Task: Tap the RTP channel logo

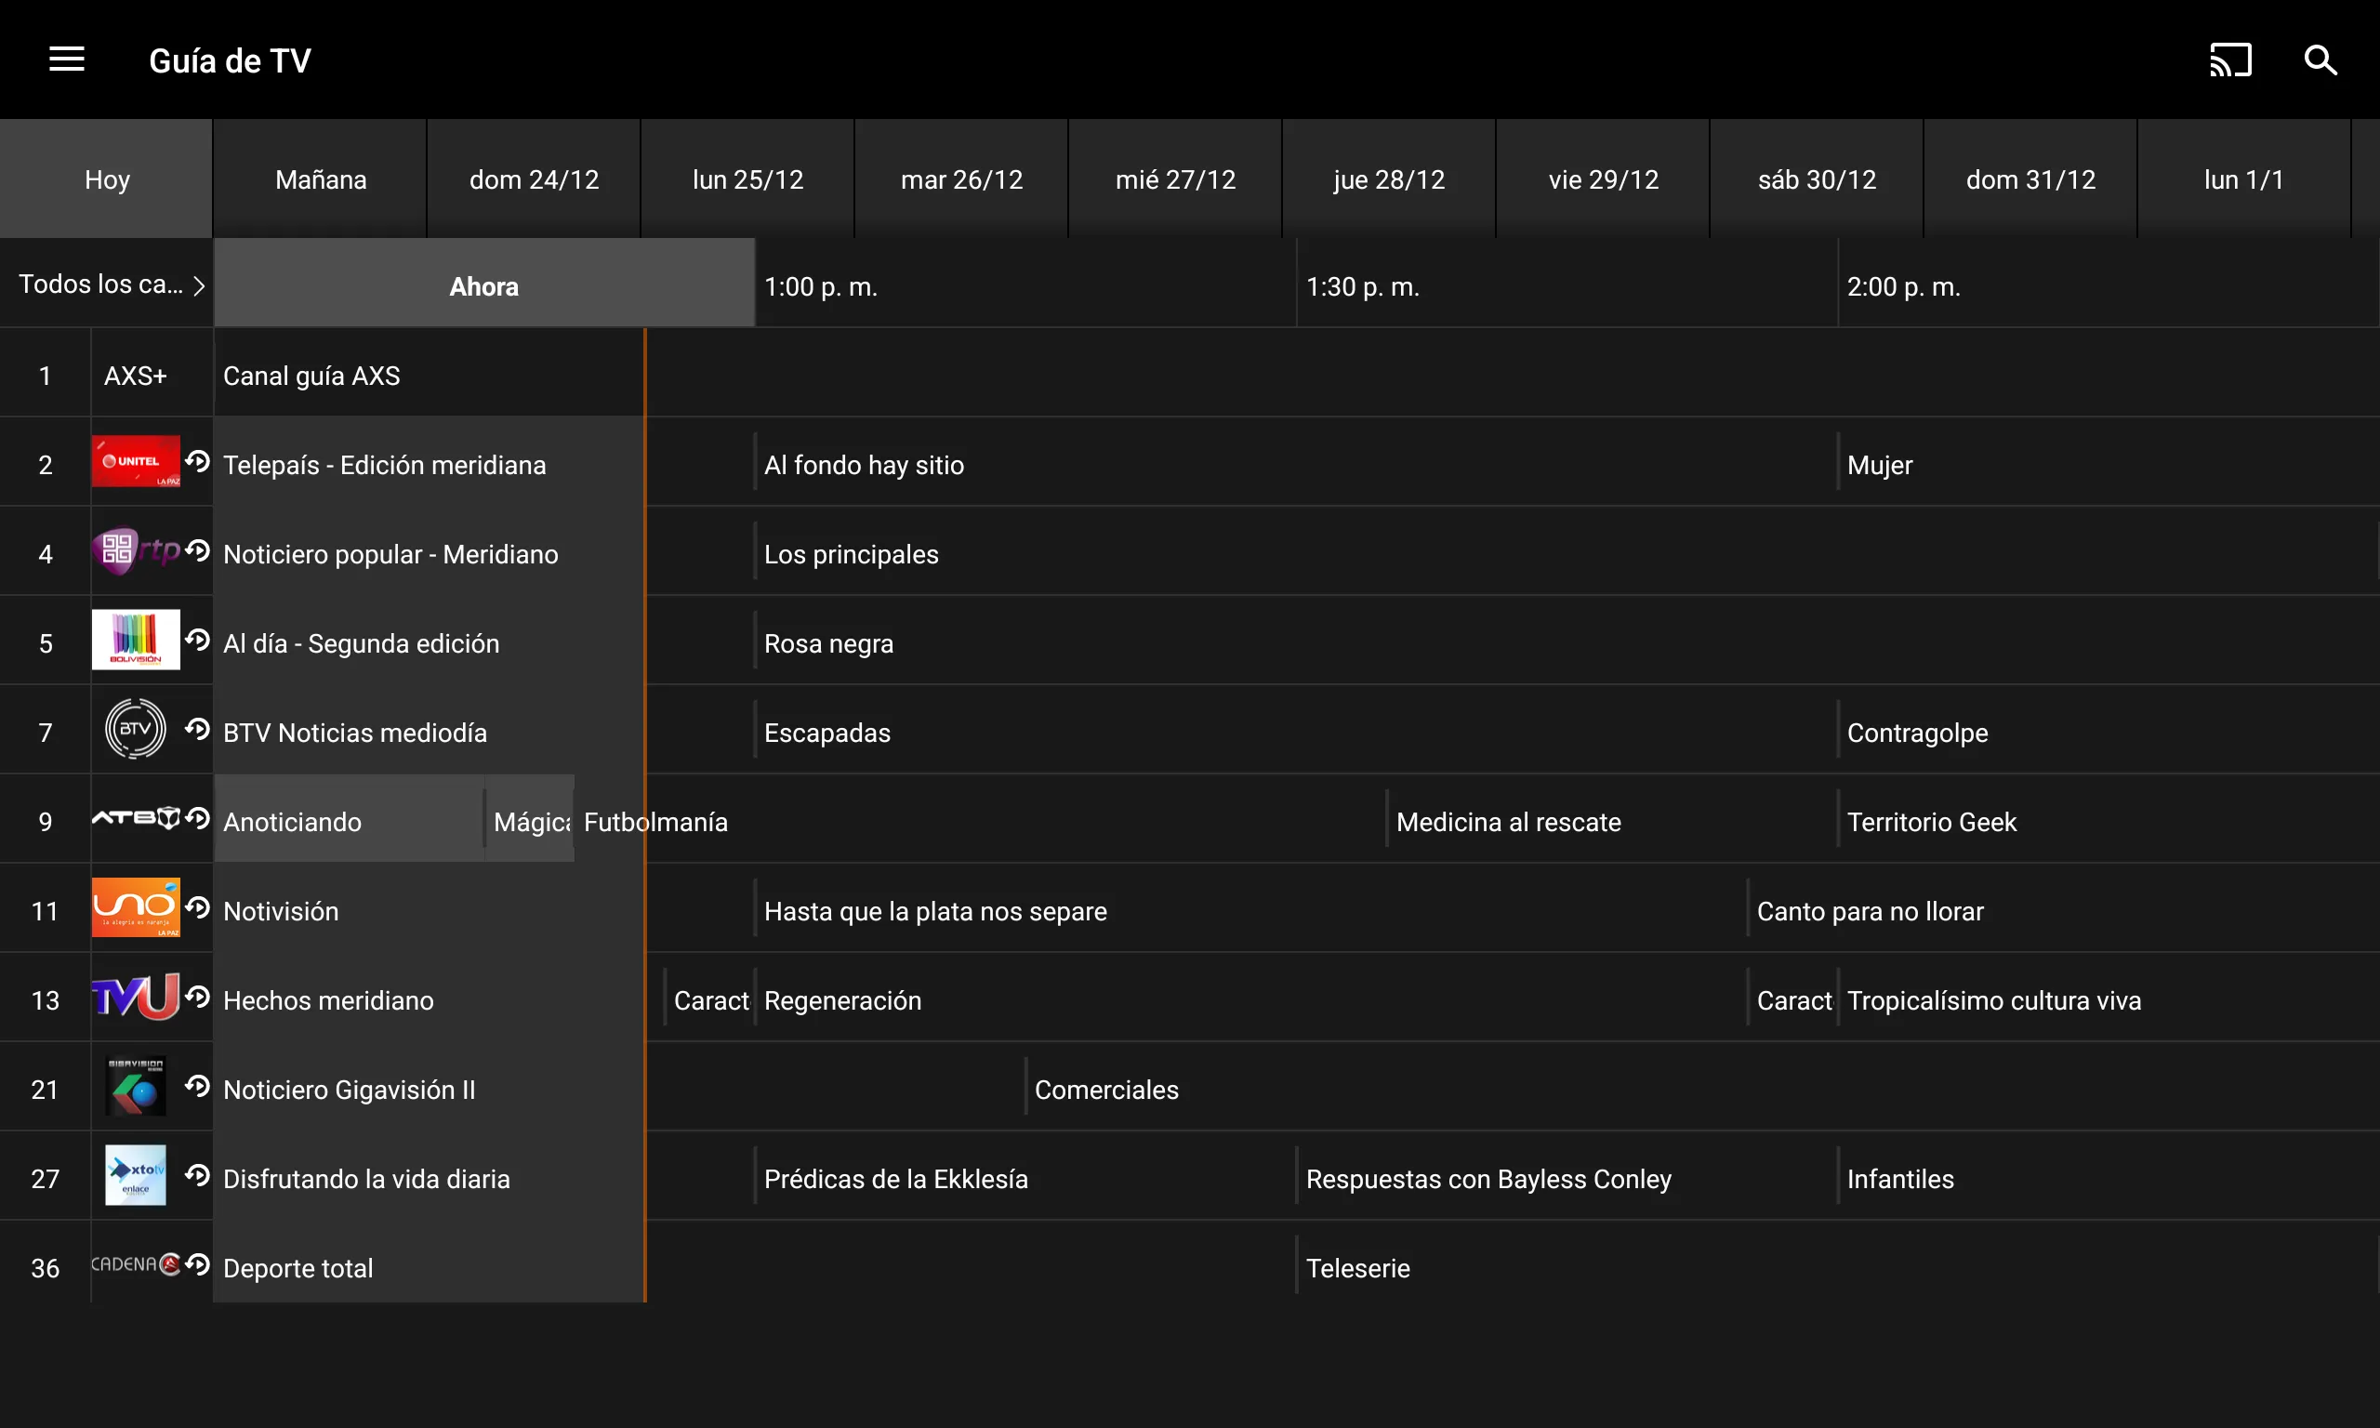Action: (x=136, y=551)
